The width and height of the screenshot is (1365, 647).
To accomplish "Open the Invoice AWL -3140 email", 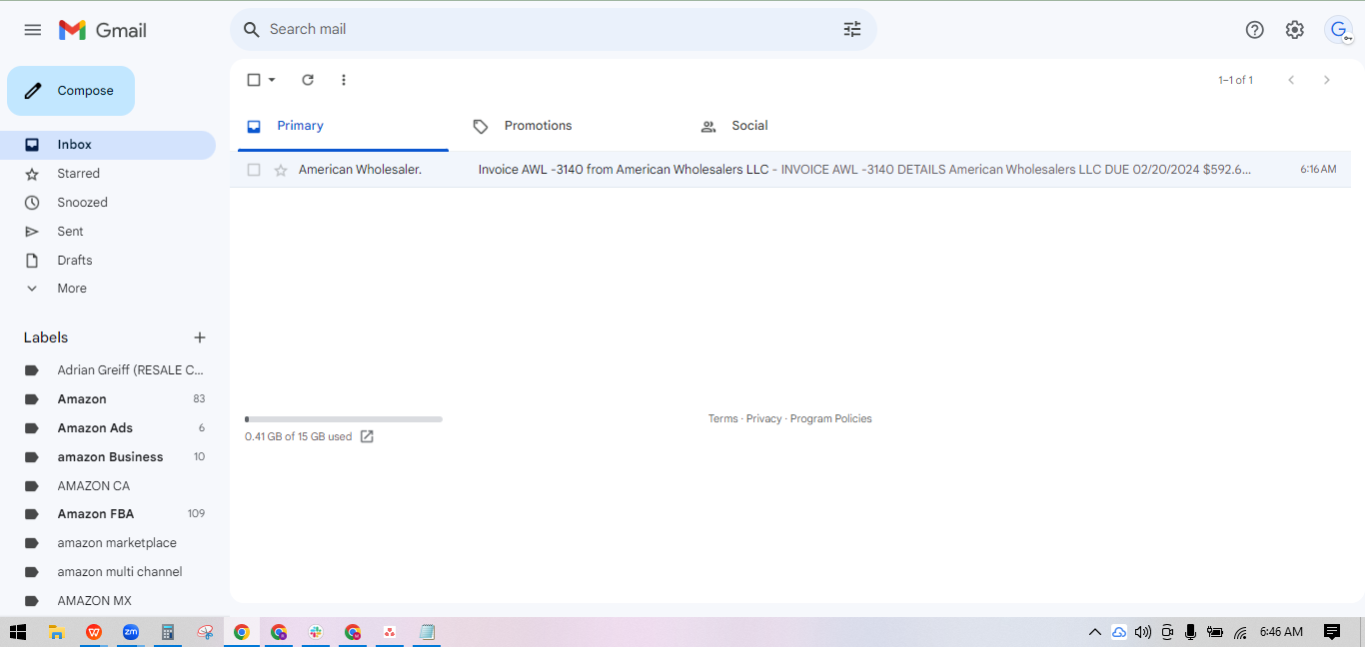I will point(790,170).
